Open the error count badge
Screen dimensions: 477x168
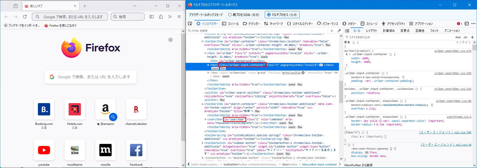pos(460,24)
